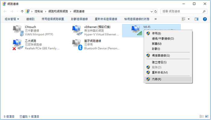Select the Chtouch connection icon
The image size is (211, 120).
18,31
